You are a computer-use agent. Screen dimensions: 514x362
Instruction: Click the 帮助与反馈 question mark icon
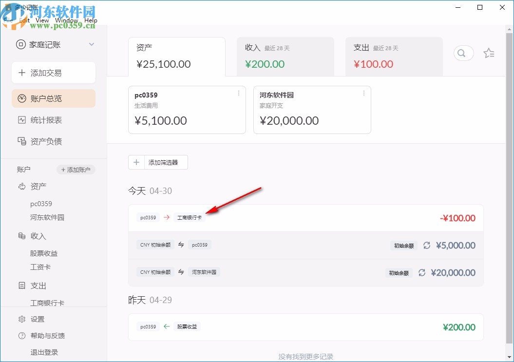click(x=21, y=335)
